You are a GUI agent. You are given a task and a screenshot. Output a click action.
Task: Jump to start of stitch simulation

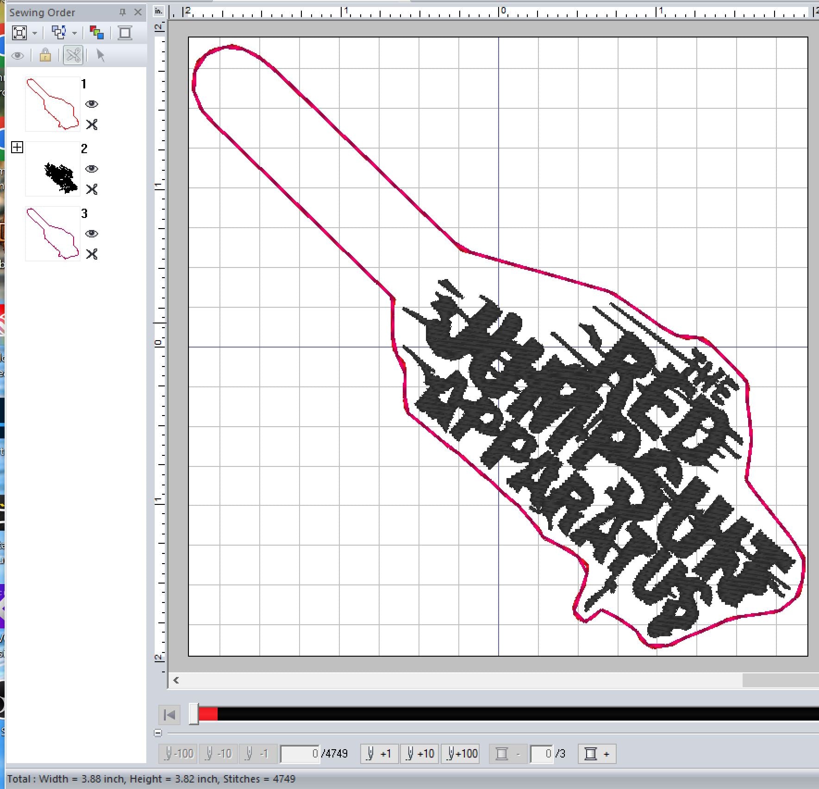pos(169,715)
